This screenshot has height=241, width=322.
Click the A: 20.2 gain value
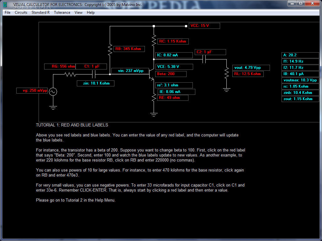[x=300, y=55]
